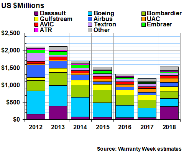Click the Dassault purple legend swatch

pos(36,13)
